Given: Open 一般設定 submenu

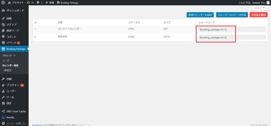Looking at the screenshot, I should pos(7,70).
